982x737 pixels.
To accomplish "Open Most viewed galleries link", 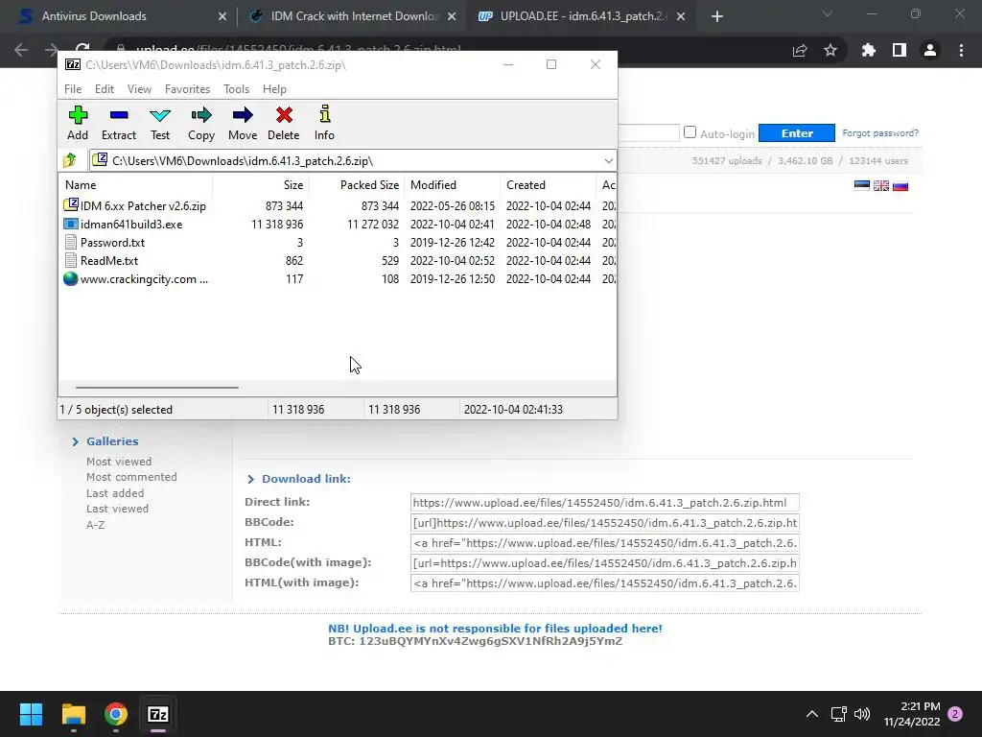I will coord(119,462).
